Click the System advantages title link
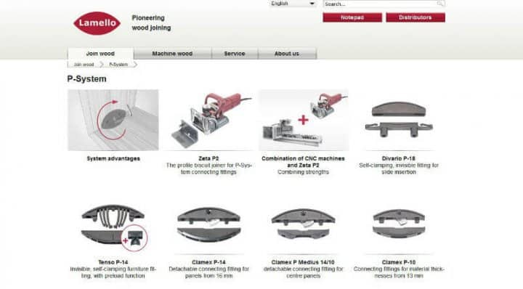The height and width of the screenshot is (289, 523). pos(113,159)
